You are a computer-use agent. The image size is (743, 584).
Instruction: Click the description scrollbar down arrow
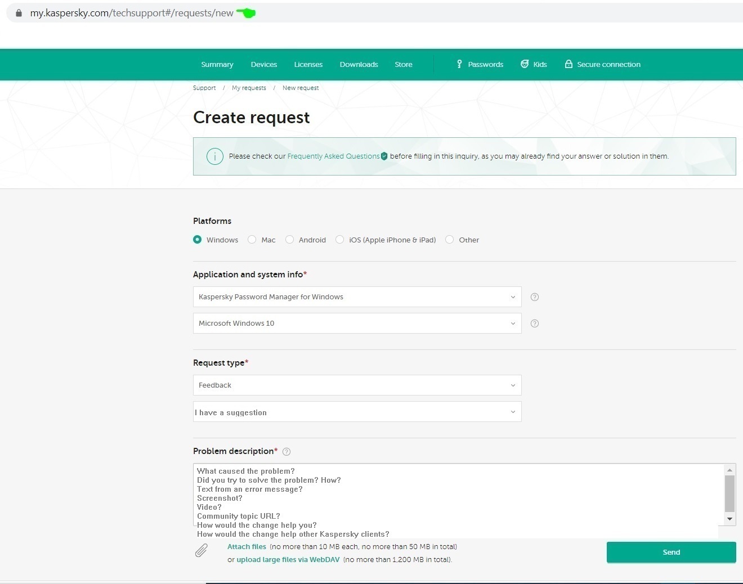730,519
